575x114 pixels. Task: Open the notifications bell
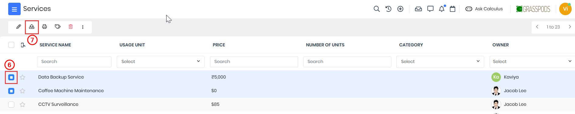[x=442, y=9]
